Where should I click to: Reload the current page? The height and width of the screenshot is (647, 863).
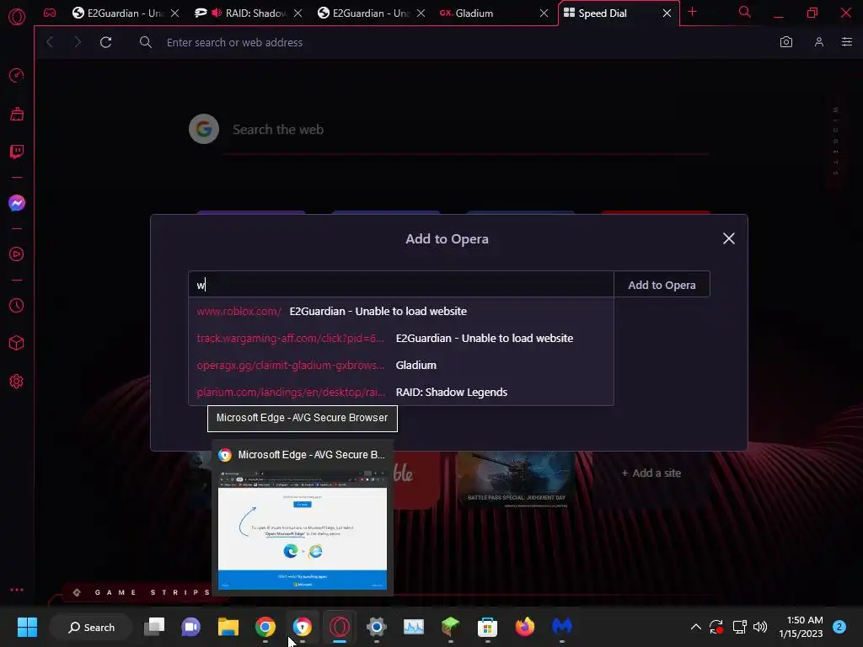[x=105, y=42]
